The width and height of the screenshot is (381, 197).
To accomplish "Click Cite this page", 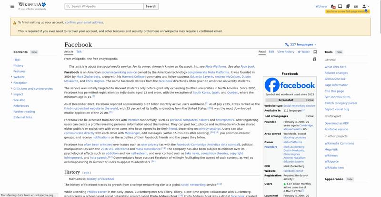I will point(334,91).
